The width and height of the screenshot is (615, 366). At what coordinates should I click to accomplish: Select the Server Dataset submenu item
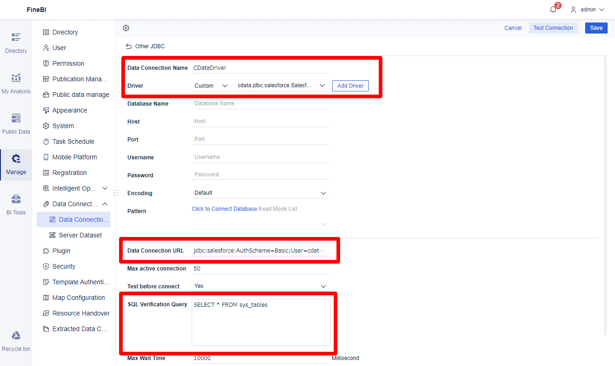74,235
